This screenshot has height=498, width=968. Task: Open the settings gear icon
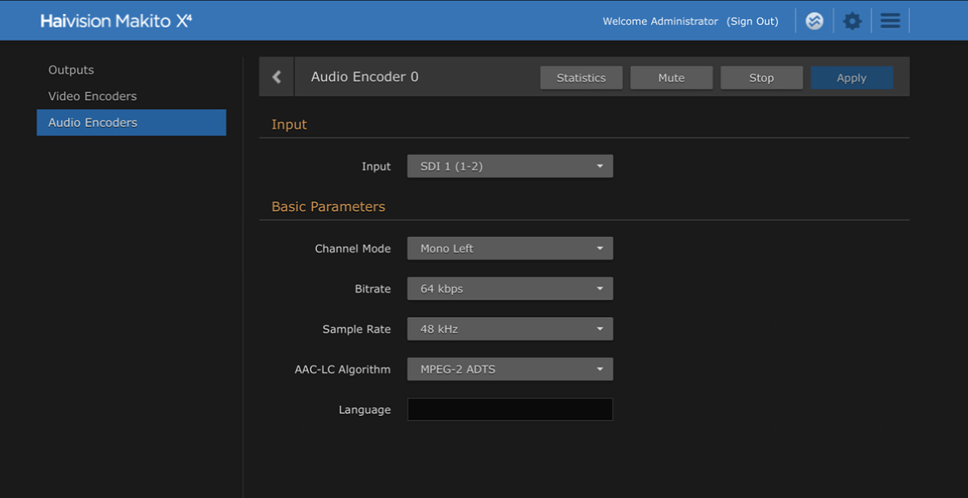[852, 21]
